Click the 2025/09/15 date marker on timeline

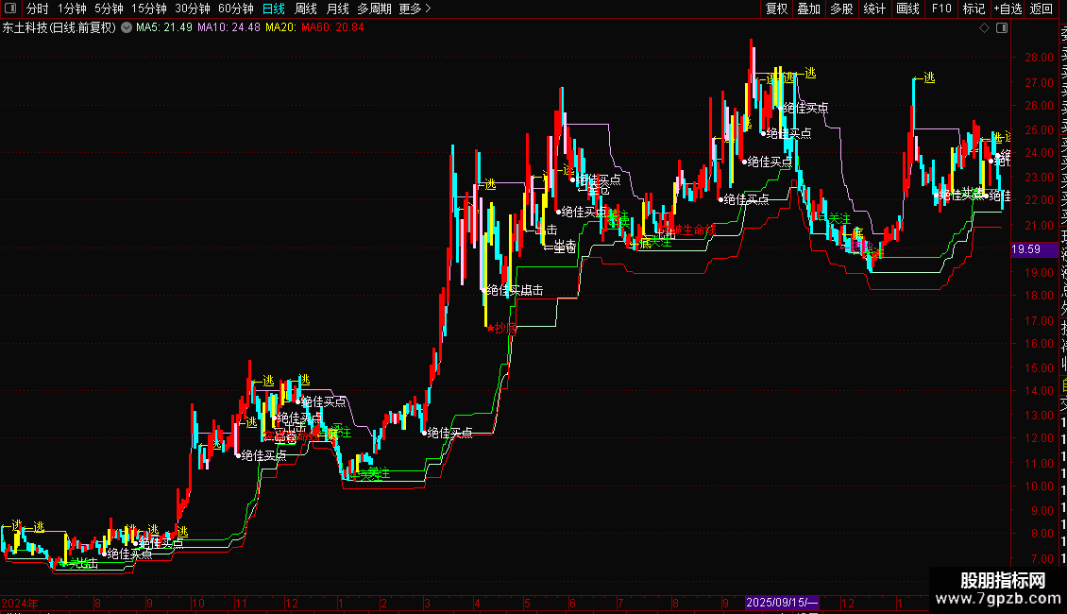point(782,603)
